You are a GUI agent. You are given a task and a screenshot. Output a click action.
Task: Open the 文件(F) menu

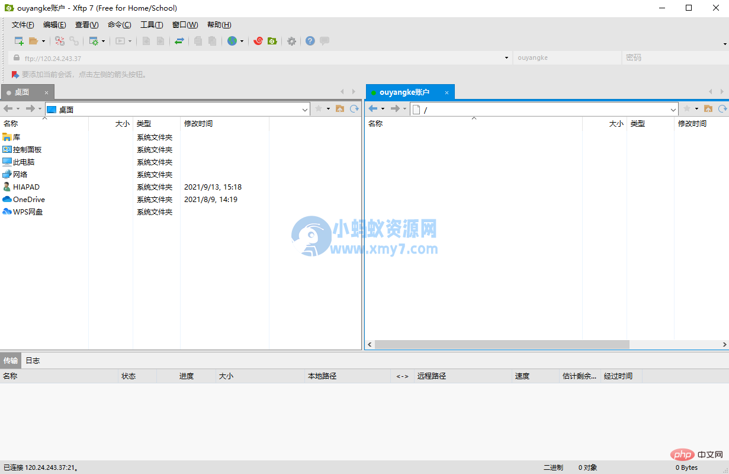pyautogui.click(x=23, y=25)
